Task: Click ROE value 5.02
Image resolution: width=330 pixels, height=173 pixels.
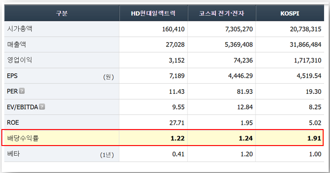Action: tap(315, 123)
